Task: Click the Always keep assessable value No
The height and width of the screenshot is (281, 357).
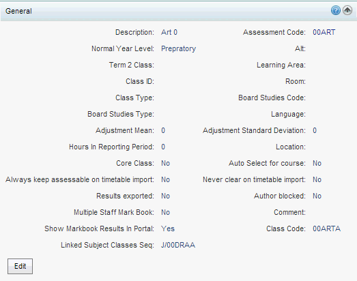Action: (x=165, y=179)
